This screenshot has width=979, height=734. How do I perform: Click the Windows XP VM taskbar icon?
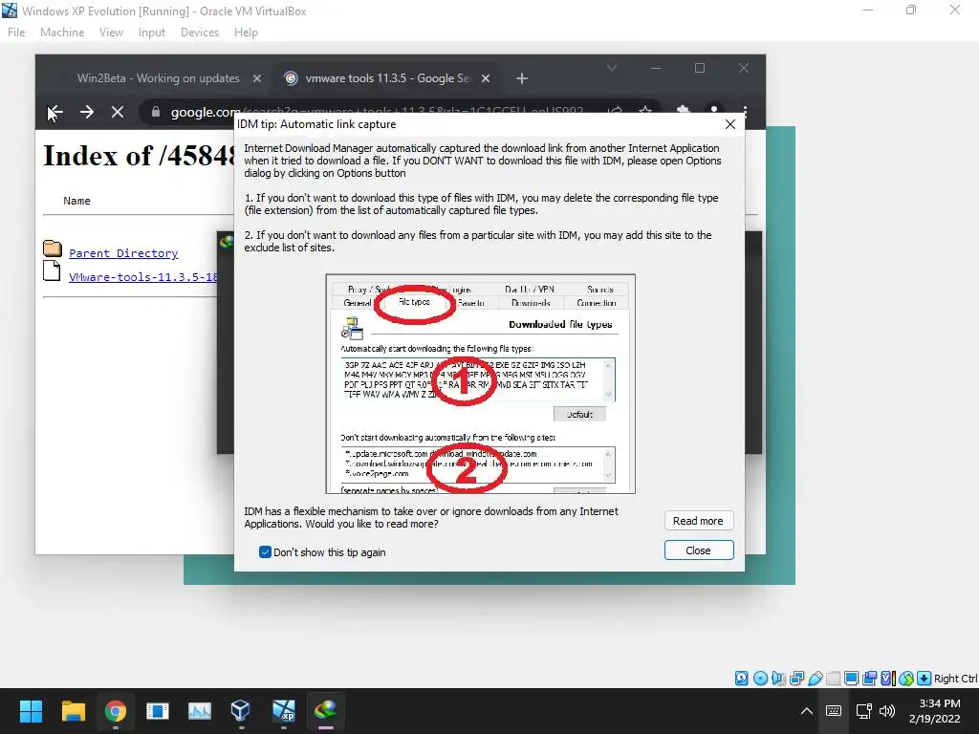pos(284,710)
